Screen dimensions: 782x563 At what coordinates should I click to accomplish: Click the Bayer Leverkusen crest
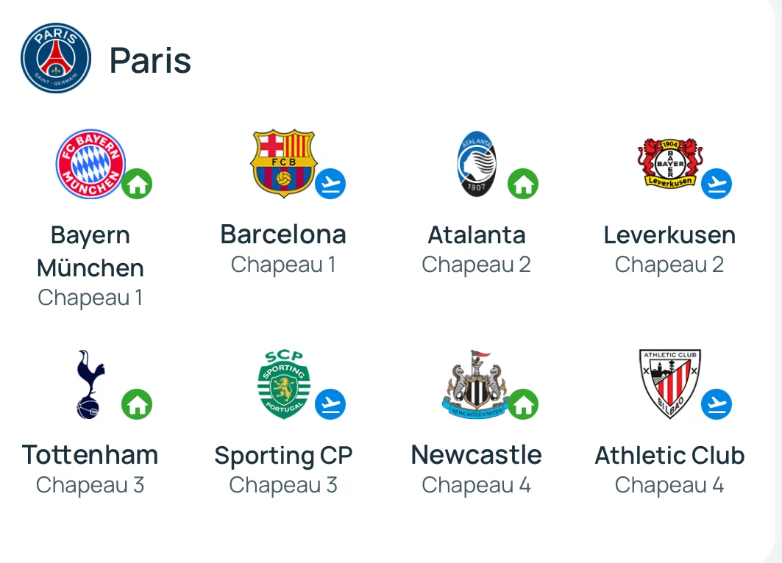pyautogui.click(x=669, y=163)
